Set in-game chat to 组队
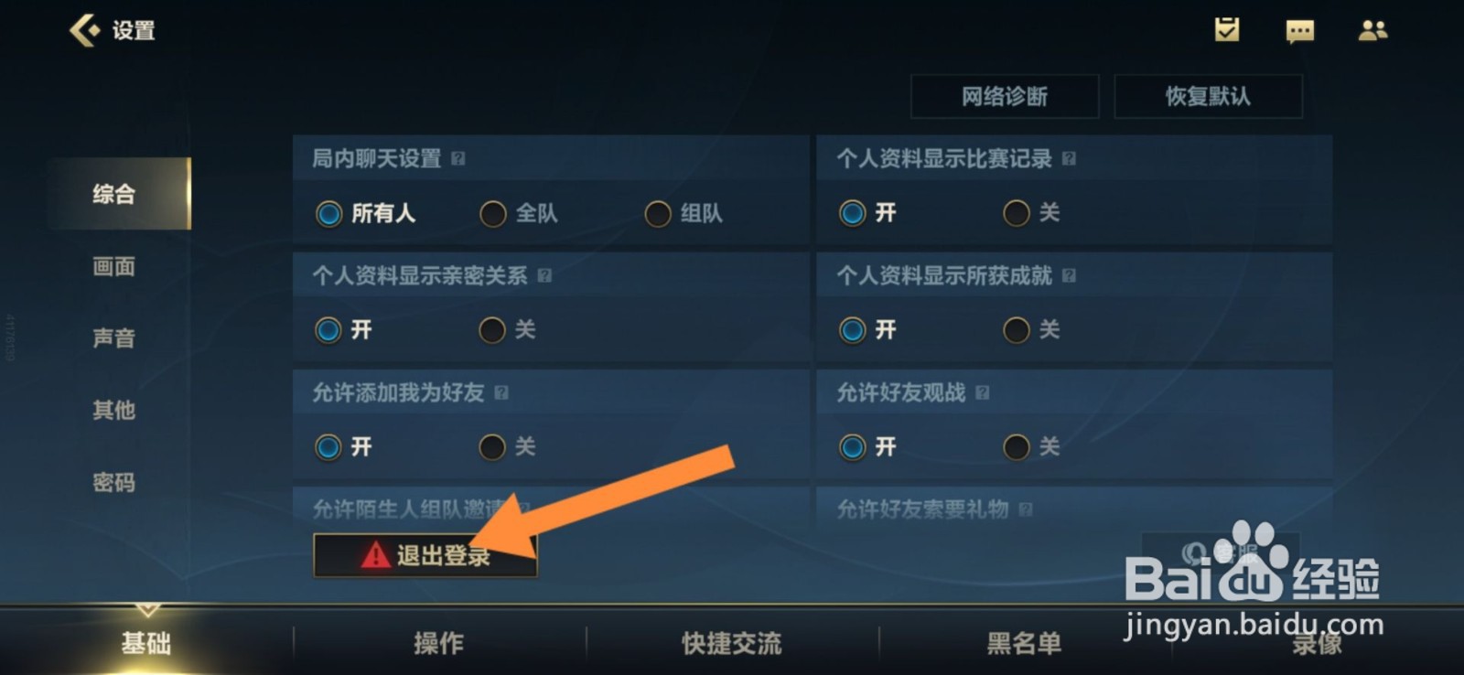Screen dimensions: 1464x675 [684, 213]
